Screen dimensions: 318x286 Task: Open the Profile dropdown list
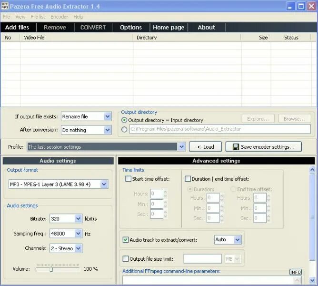coord(181,147)
